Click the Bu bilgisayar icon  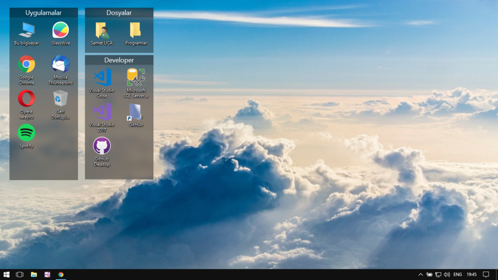tap(27, 30)
